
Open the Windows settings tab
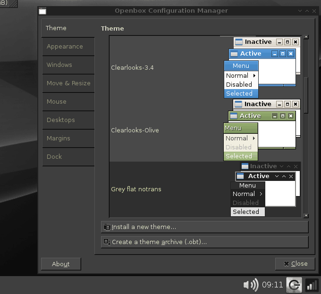tap(68, 65)
